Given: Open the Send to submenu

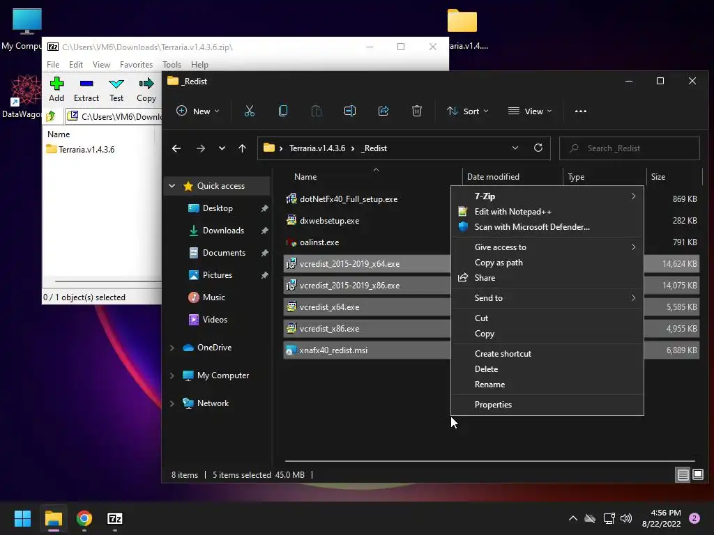Looking at the screenshot, I should [547, 298].
